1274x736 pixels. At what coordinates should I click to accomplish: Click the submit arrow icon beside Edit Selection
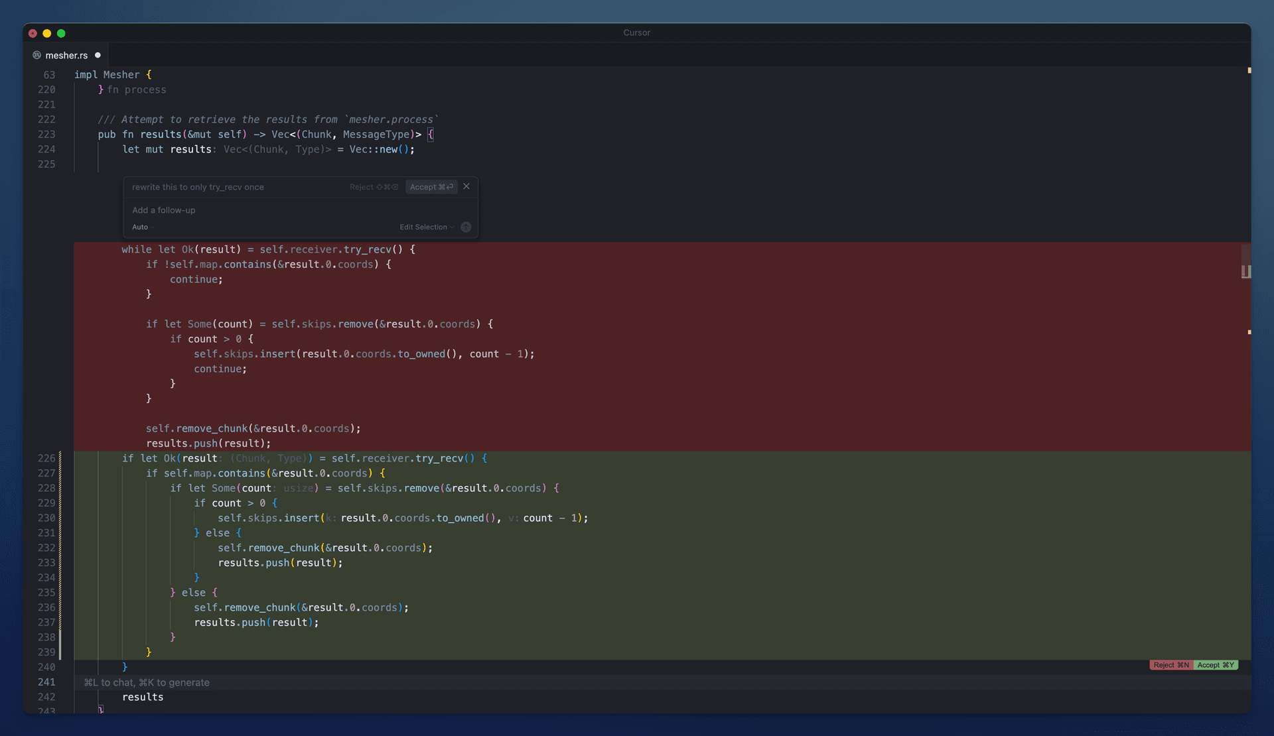(465, 227)
